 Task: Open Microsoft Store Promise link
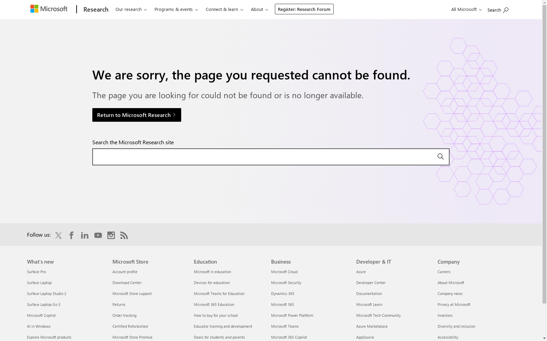pos(132,337)
